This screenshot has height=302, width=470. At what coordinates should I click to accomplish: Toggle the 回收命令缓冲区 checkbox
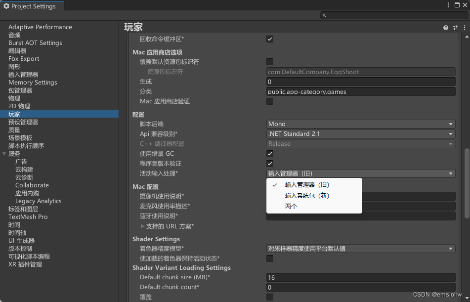pos(270,39)
